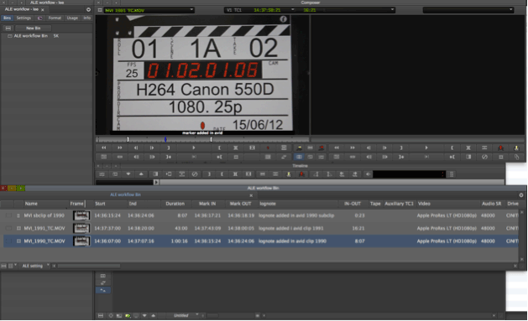
Task: Add a marker with the red marker button under the source monitor
Action: (268, 148)
